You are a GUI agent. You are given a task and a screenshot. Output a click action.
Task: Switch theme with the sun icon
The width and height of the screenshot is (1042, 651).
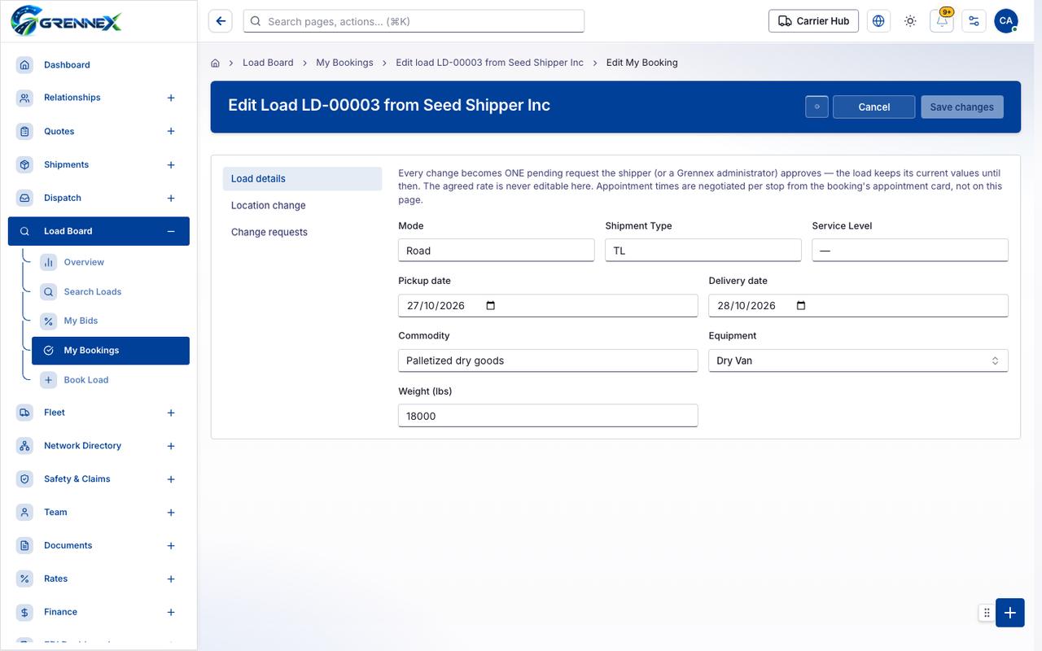pos(910,21)
